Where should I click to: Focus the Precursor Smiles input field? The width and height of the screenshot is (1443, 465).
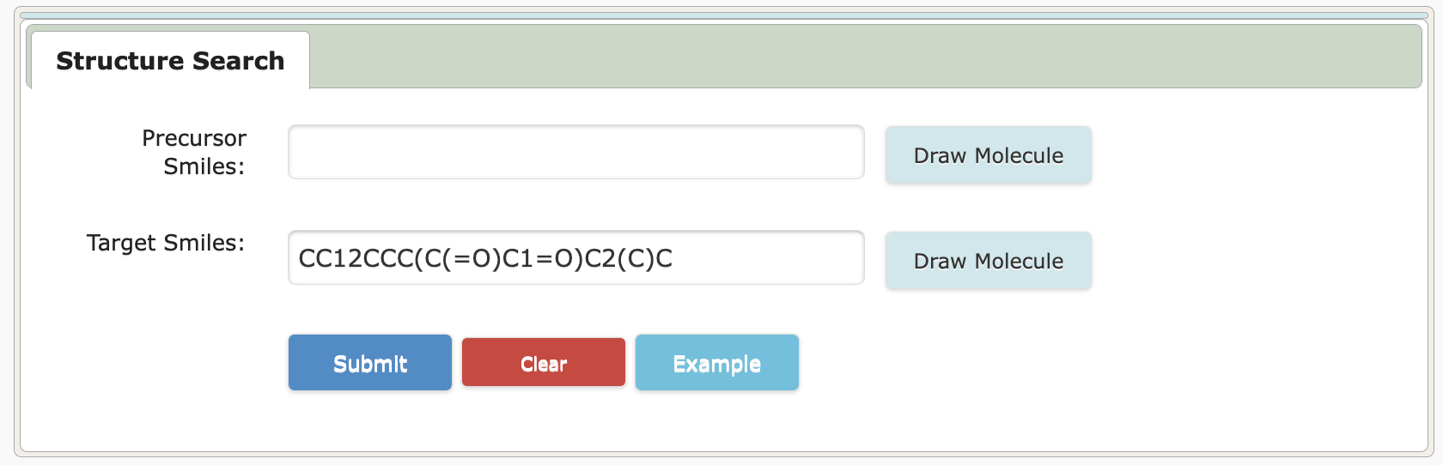[576, 152]
